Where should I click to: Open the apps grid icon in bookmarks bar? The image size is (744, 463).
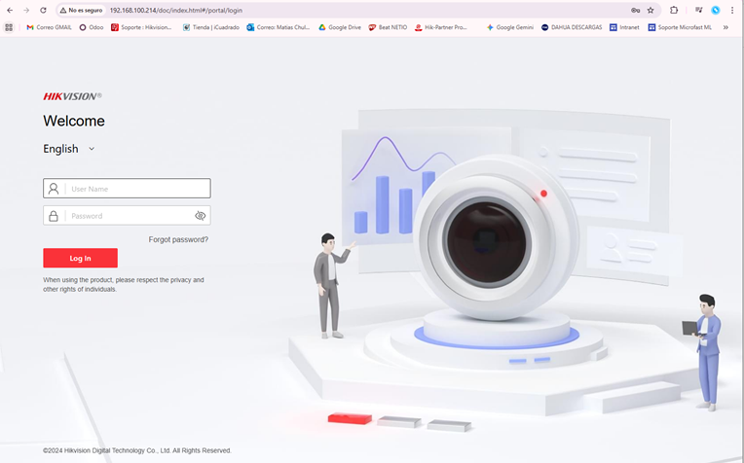coord(10,27)
